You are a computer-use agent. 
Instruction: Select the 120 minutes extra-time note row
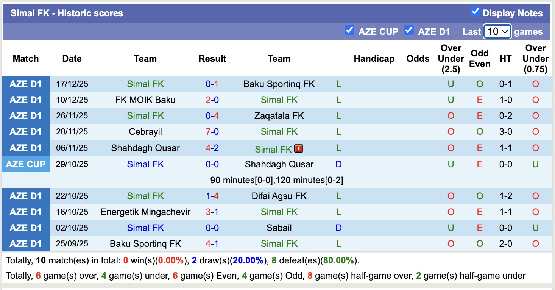pyautogui.click(x=276, y=180)
